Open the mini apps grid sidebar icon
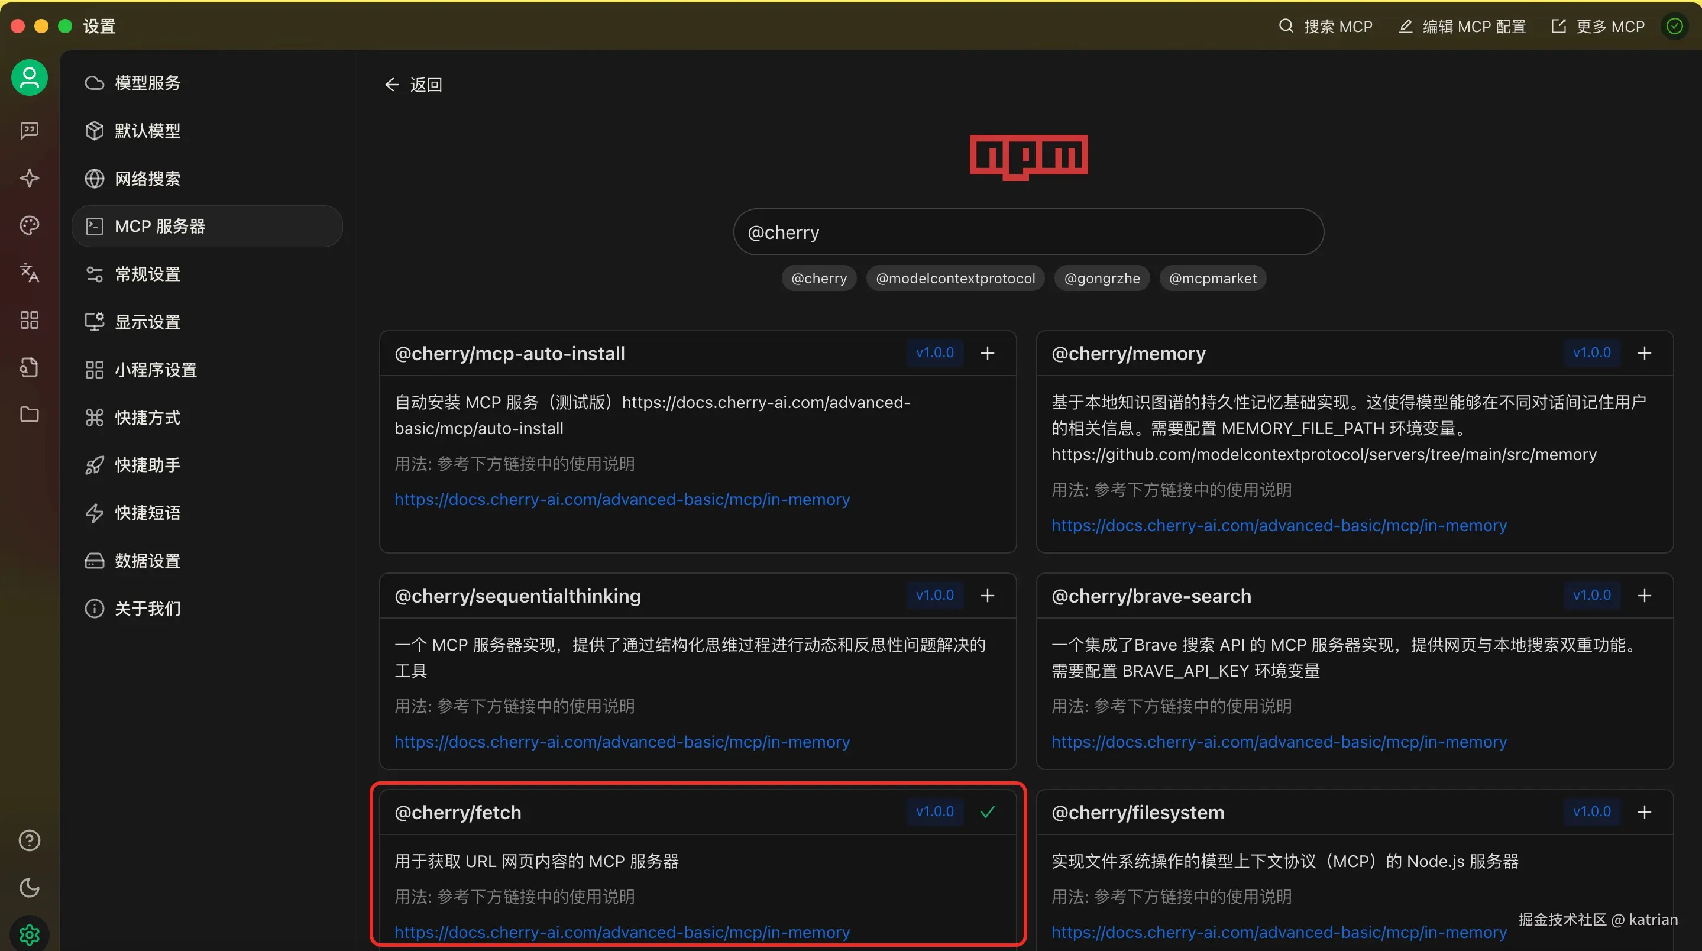The height and width of the screenshot is (951, 1702). coord(29,321)
